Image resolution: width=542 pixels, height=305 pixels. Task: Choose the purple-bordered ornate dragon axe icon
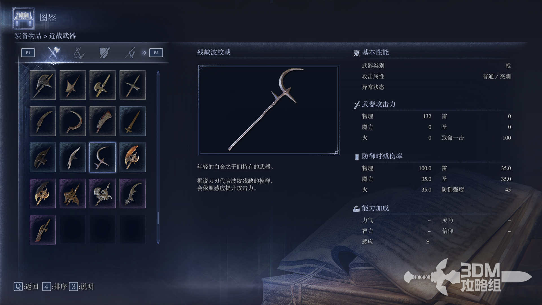tap(102, 193)
